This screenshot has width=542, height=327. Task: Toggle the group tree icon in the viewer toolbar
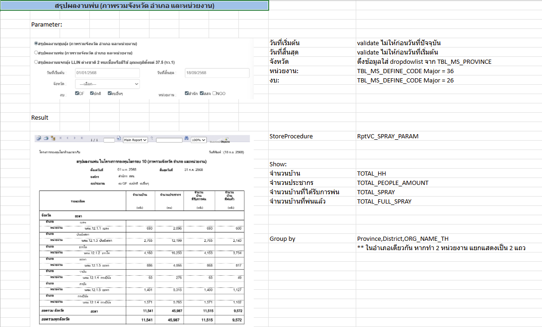[x=53, y=138]
